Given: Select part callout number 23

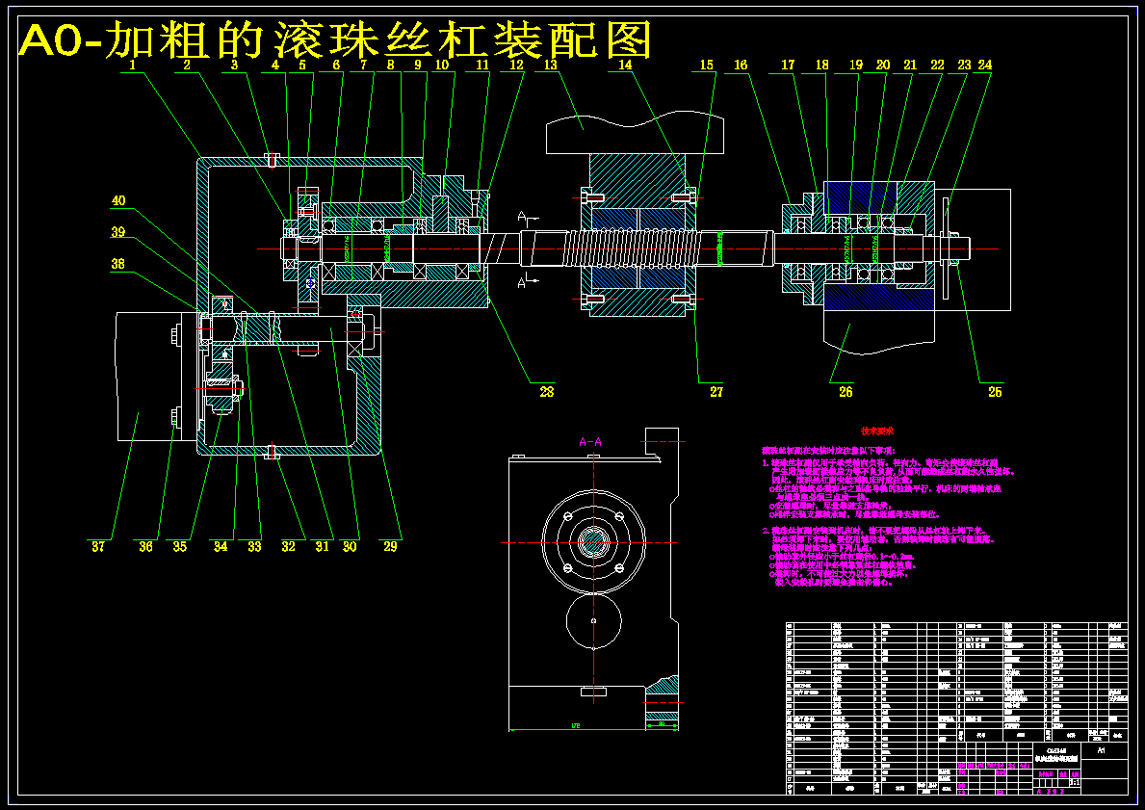Looking at the screenshot, I should pyautogui.click(x=965, y=65).
